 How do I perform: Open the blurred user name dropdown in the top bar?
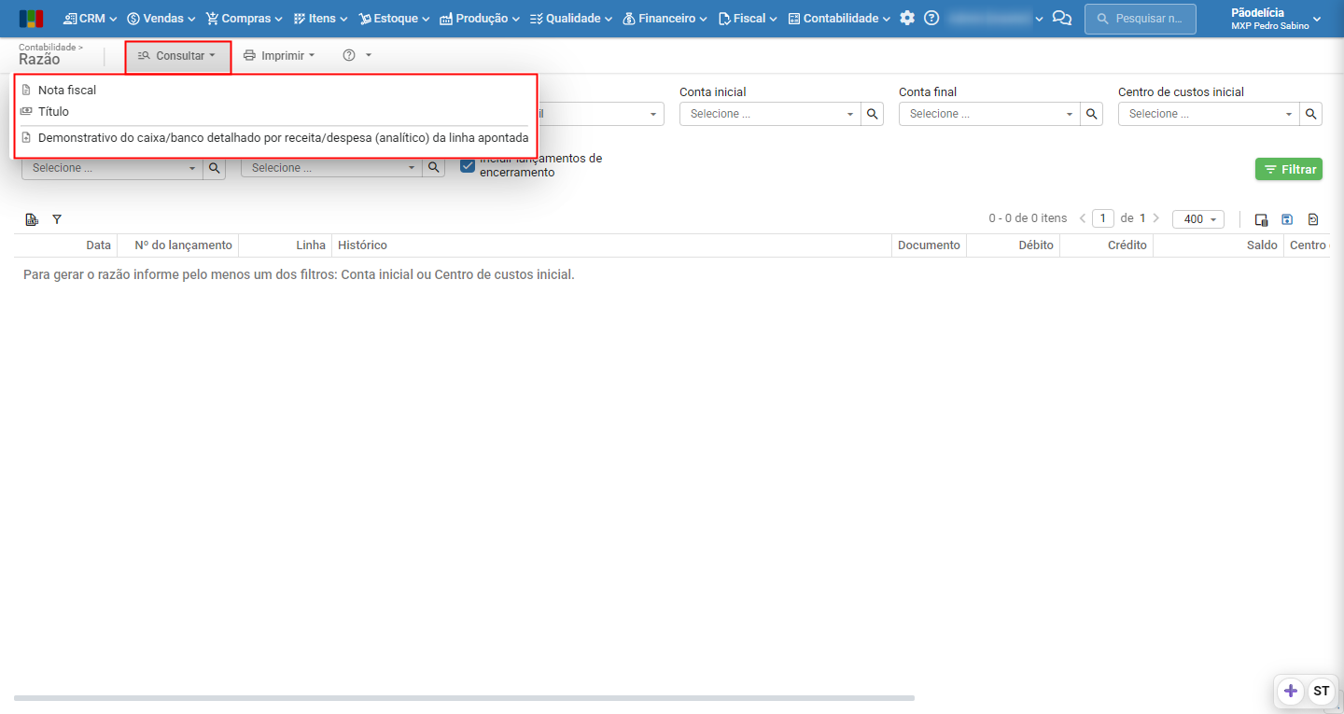(995, 19)
